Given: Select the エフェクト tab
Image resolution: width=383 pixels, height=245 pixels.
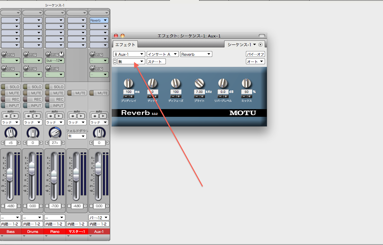Looking at the screenshot, I should [x=125, y=44].
